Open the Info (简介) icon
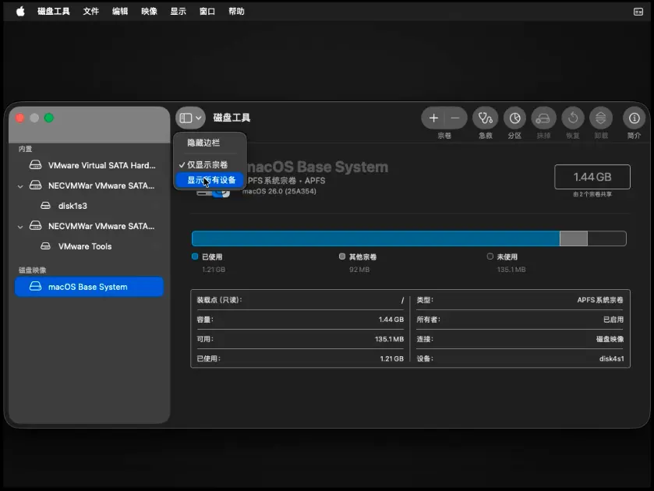 [x=634, y=118]
